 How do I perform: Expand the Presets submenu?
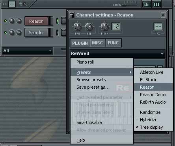pos(102,72)
